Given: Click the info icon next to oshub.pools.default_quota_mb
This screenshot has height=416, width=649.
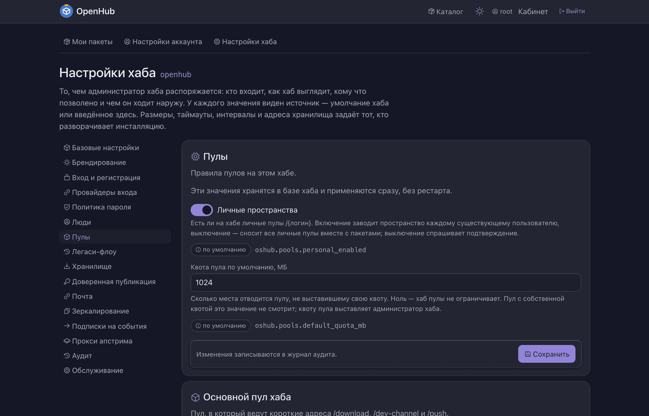Looking at the screenshot, I should coord(198,326).
